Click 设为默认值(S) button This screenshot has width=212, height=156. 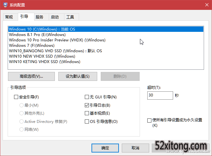coord(78,76)
